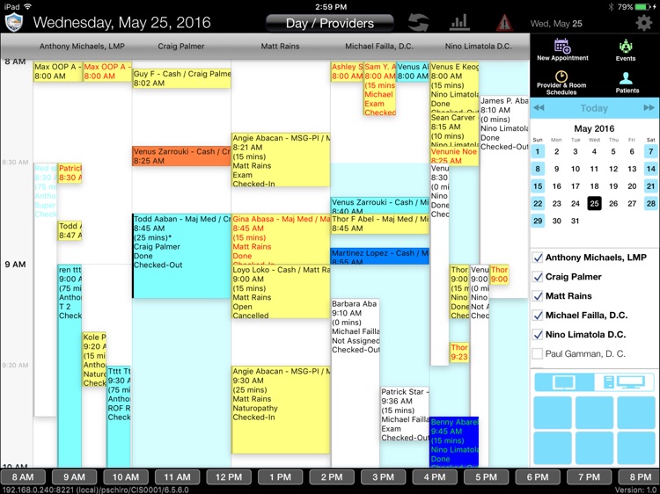Jump to 8 PM time button
The image size is (660, 494).
tap(640, 477)
